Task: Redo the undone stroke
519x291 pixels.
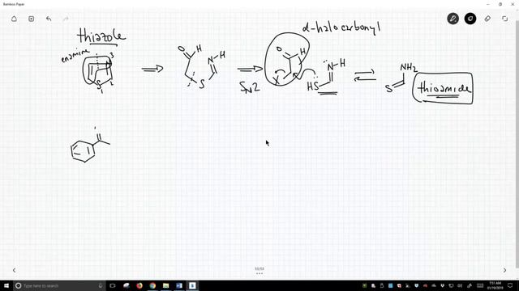Action: click(66, 19)
